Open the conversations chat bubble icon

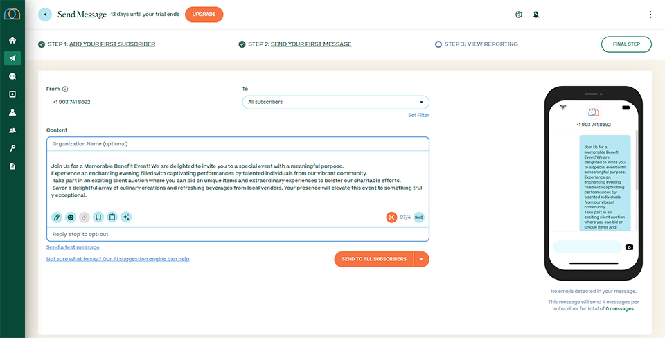coord(12,76)
